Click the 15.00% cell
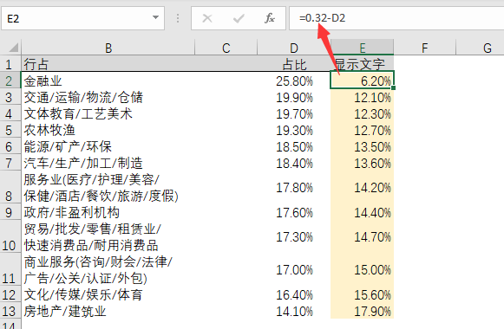Image resolution: width=504 pixels, height=329 pixels. click(363, 270)
